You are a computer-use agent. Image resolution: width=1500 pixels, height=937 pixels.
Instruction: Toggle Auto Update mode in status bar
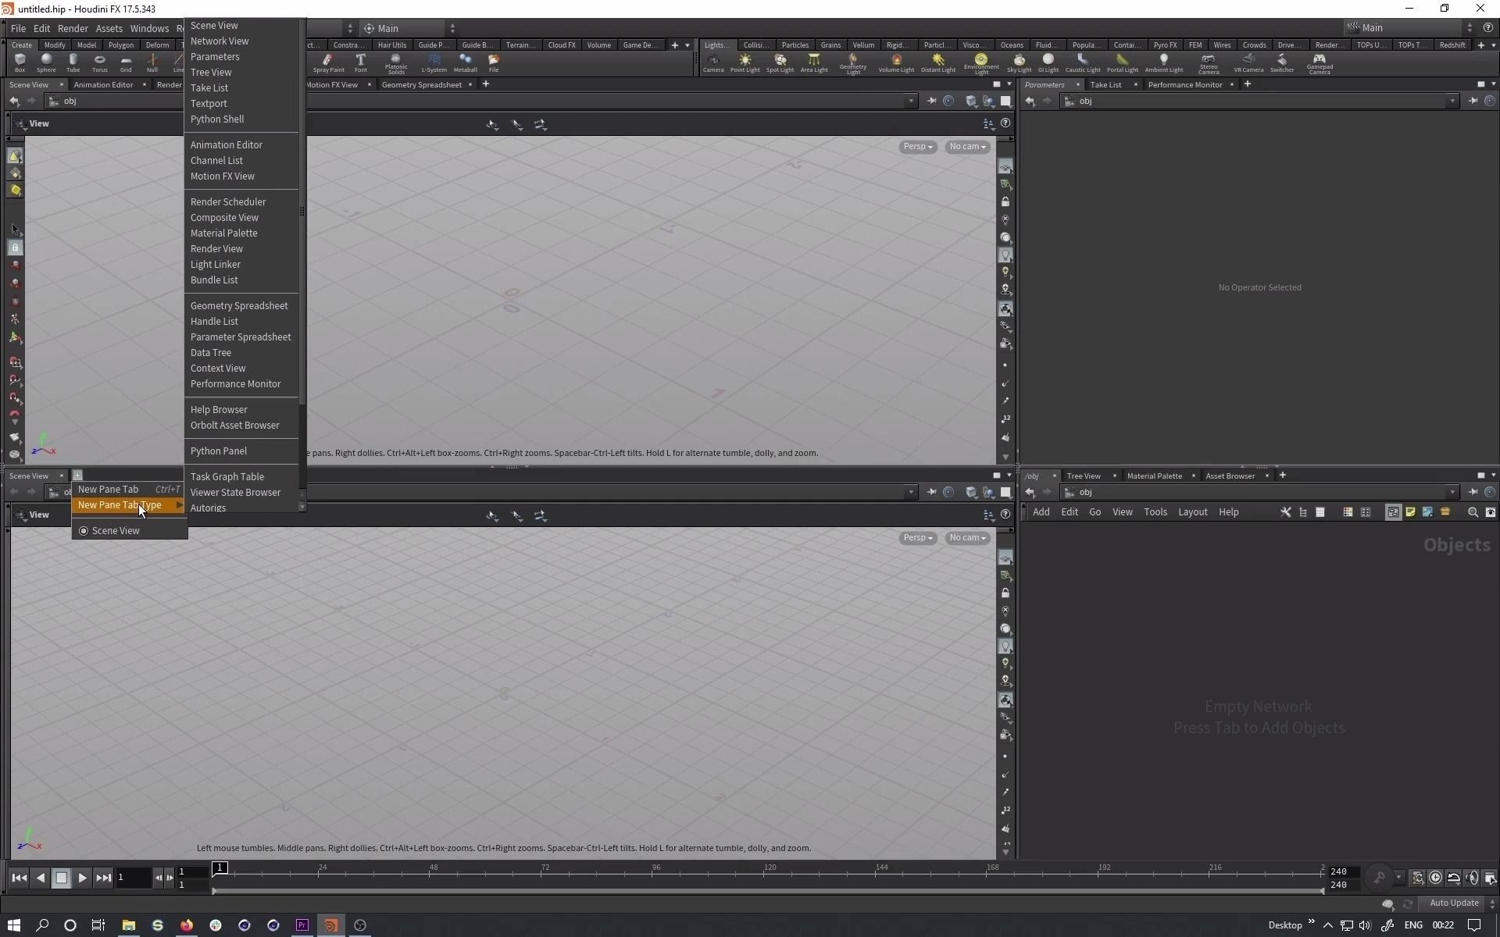[1454, 903]
